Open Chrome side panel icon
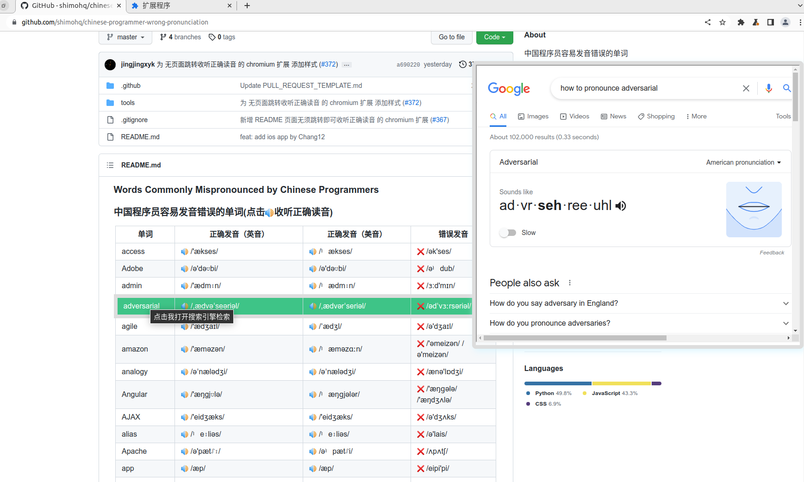804x482 pixels. click(x=771, y=22)
